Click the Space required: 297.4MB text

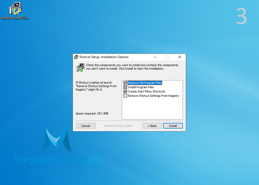pyautogui.click(x=92, y=113)
